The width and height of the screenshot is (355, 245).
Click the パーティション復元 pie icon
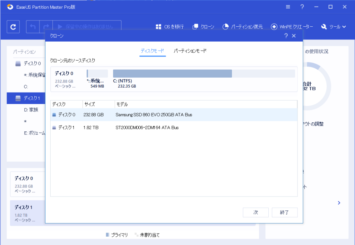pos(225,27)
